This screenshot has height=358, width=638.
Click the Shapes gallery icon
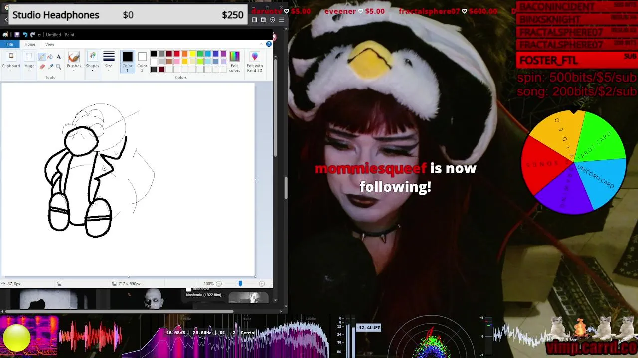92,57
